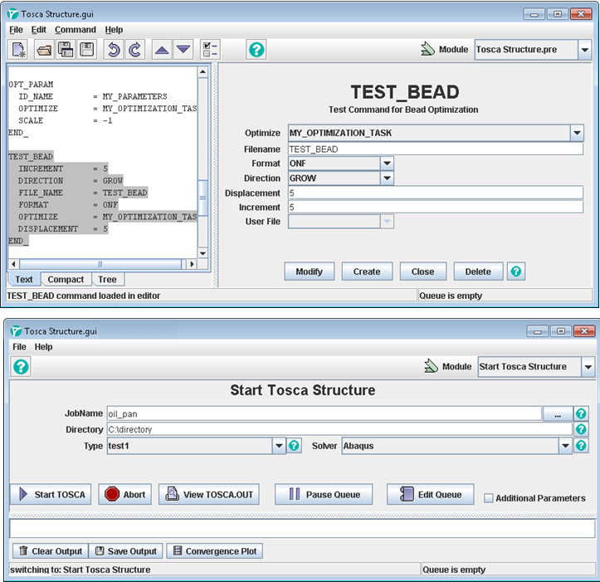Switch to the Tree tab
This screenshot has height=582, width=600.
coord(107,280)
